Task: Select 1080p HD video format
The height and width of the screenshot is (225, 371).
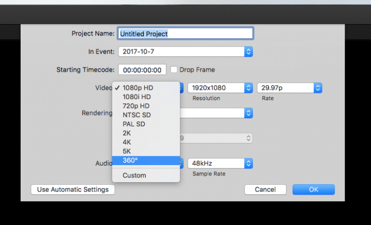Action: [x=138, y=88]
